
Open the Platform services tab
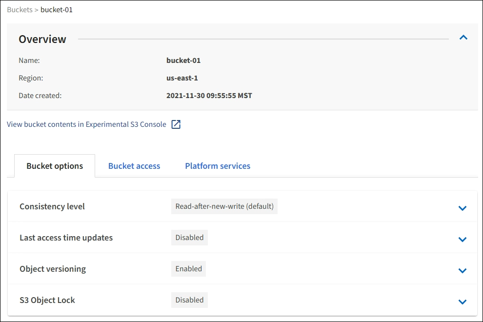point(218,166)
